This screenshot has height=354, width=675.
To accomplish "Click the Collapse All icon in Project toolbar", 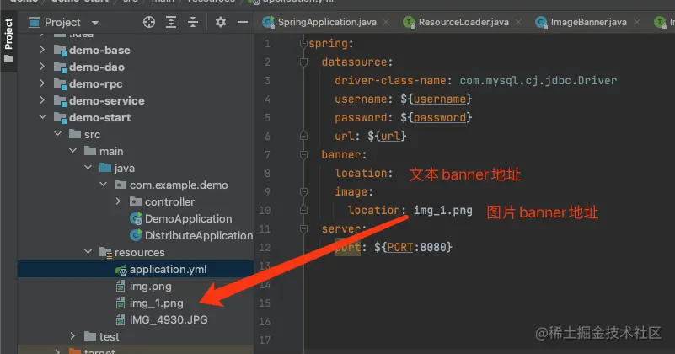I will 193,22.
